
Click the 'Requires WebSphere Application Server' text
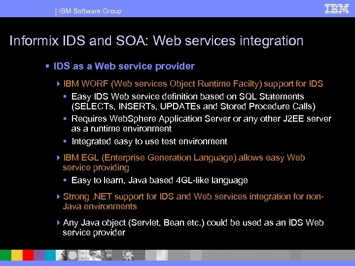(x=201, y=124)
